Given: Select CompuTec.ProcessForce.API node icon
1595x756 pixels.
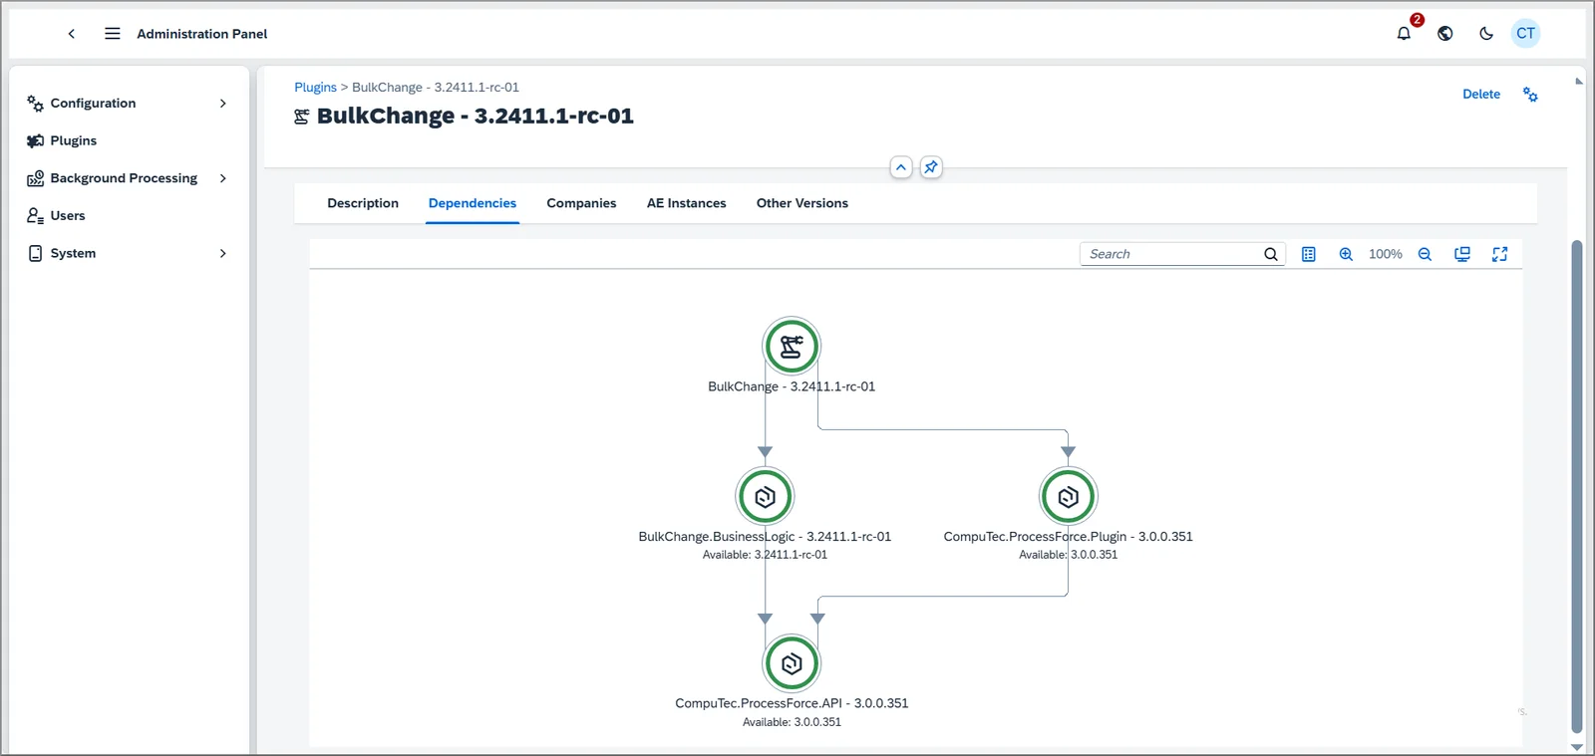Looking at the screenshot, I should pos(792,663).
